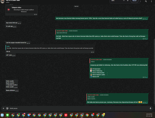Open the taskbar icon with red 7 badge
Image resolution: width=155 pixels, height=118 pixels.
point(92,115)
